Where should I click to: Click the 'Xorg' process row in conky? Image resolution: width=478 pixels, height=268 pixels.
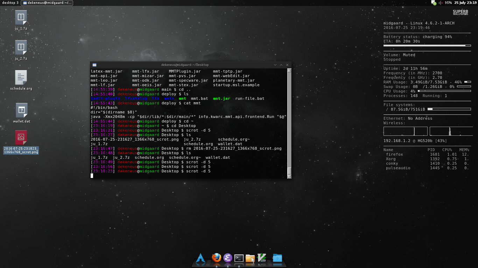(x=427, y=159)
